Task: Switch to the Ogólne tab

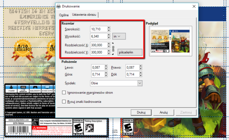Action: [x=63, y=15]
